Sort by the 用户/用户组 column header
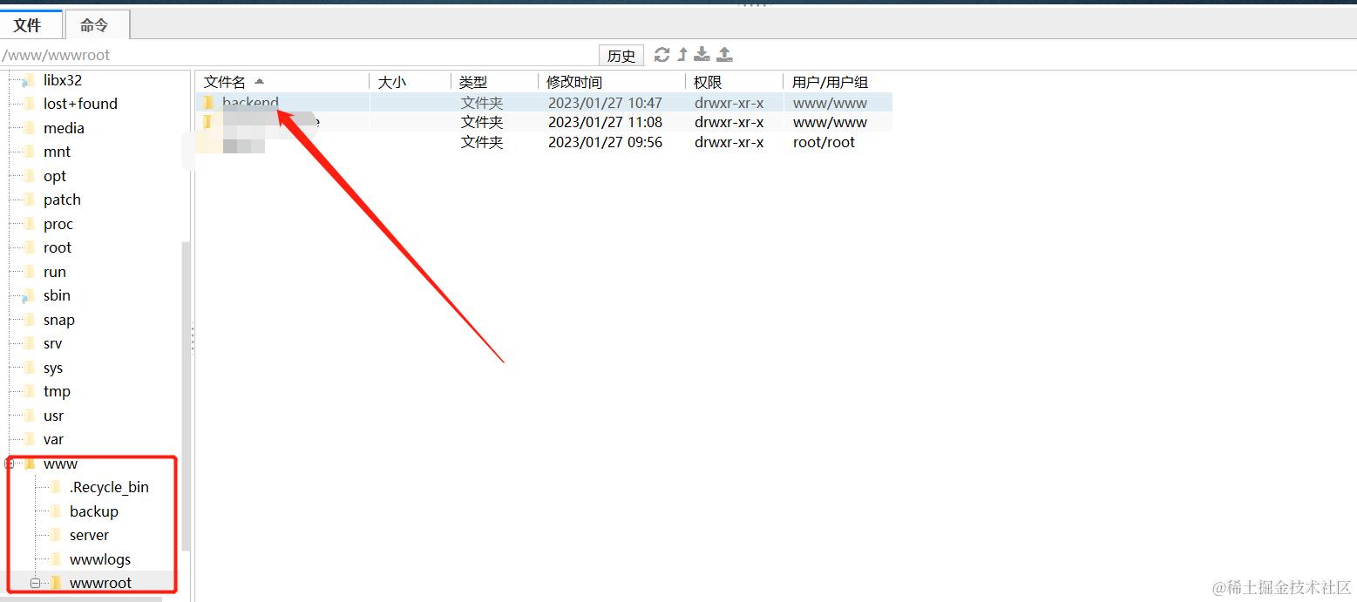The height and width of the screenshot is (602, 1357). coord(838,82)
